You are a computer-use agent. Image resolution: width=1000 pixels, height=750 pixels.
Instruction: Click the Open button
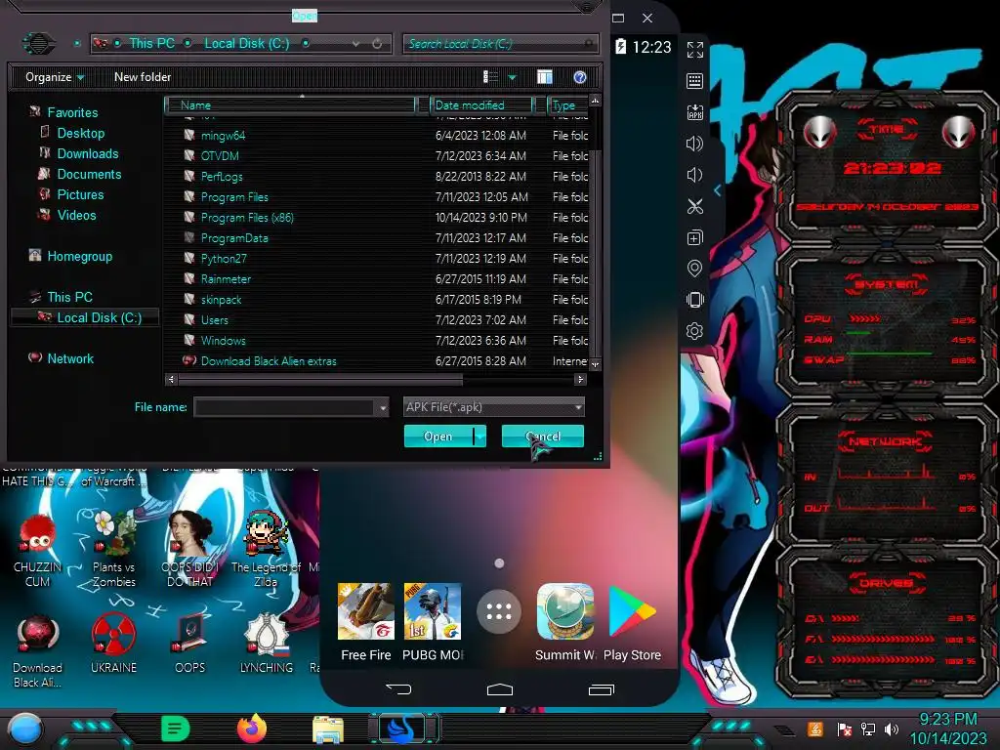click(x=438, y=437)
